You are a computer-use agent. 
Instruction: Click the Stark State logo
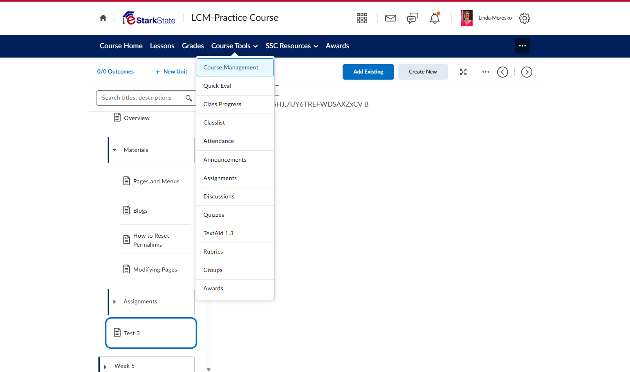pyautogui.click(x=149, y=18)
